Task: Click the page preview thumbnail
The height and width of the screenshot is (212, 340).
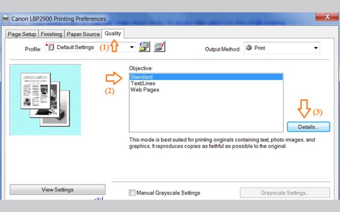Action: click(x=45, y=100)
